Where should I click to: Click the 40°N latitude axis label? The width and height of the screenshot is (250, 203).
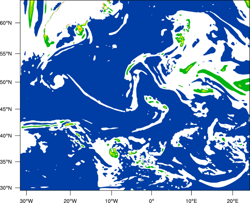[6, 136]
